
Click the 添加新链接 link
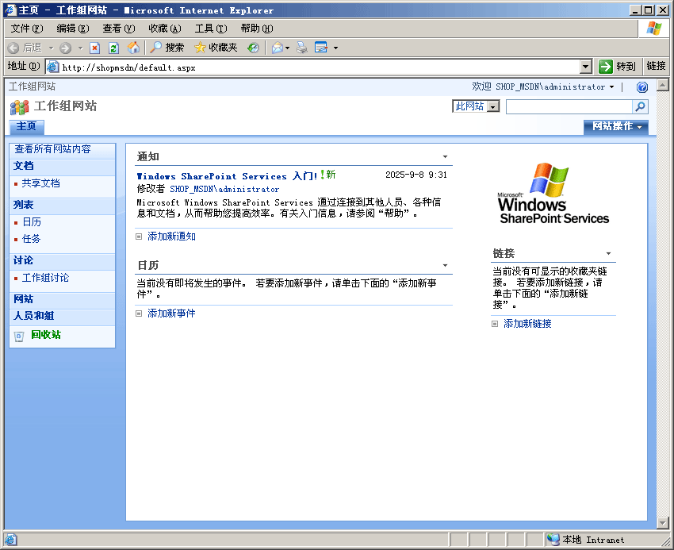[527, 324]
